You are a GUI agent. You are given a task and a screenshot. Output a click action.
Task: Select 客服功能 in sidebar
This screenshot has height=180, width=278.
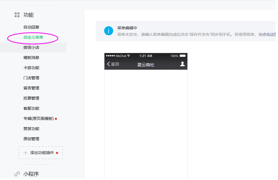[31, 108]
